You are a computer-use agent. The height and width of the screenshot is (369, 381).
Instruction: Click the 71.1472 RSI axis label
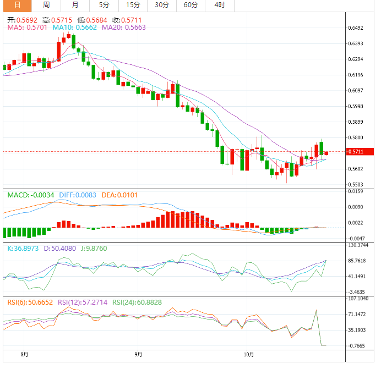point(357,315)
